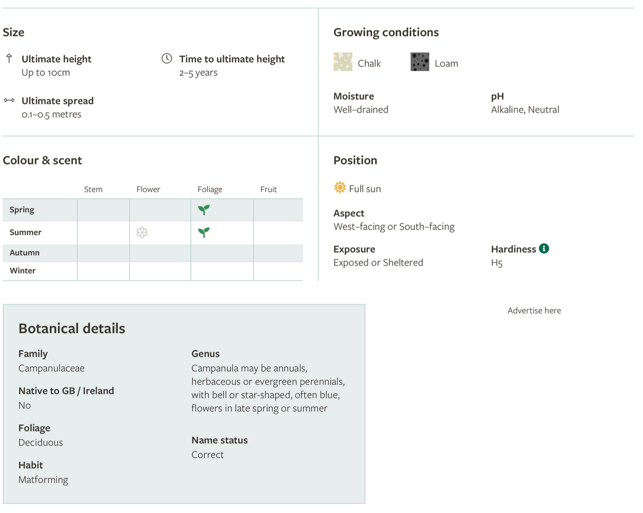This screenshot has width=643, height=513.
Task: Click the Position section heading
Action: point(355,160)
